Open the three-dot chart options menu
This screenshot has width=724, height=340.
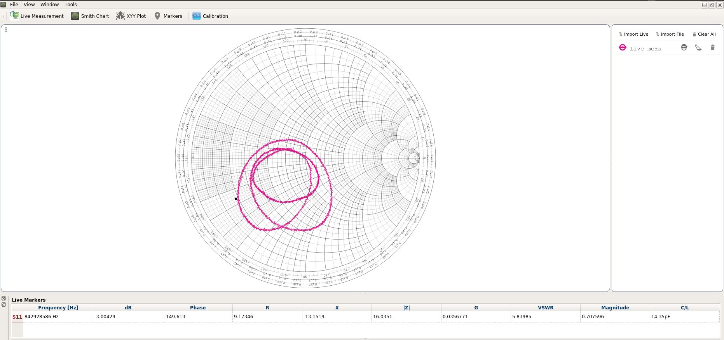(x=6, y=30)
